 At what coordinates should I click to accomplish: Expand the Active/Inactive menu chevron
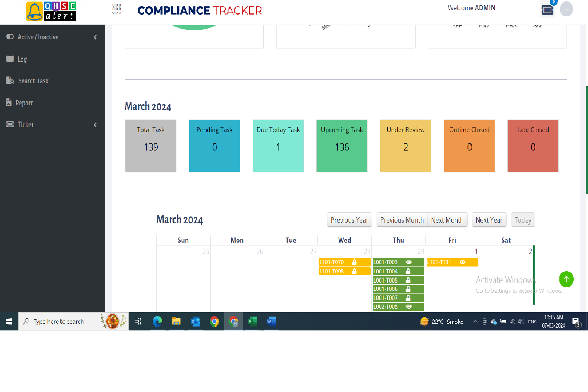tap(95, 37)
